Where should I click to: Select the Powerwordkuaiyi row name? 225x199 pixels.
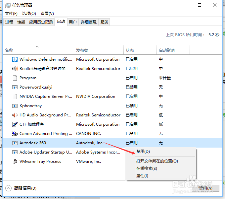click(36, 87)
